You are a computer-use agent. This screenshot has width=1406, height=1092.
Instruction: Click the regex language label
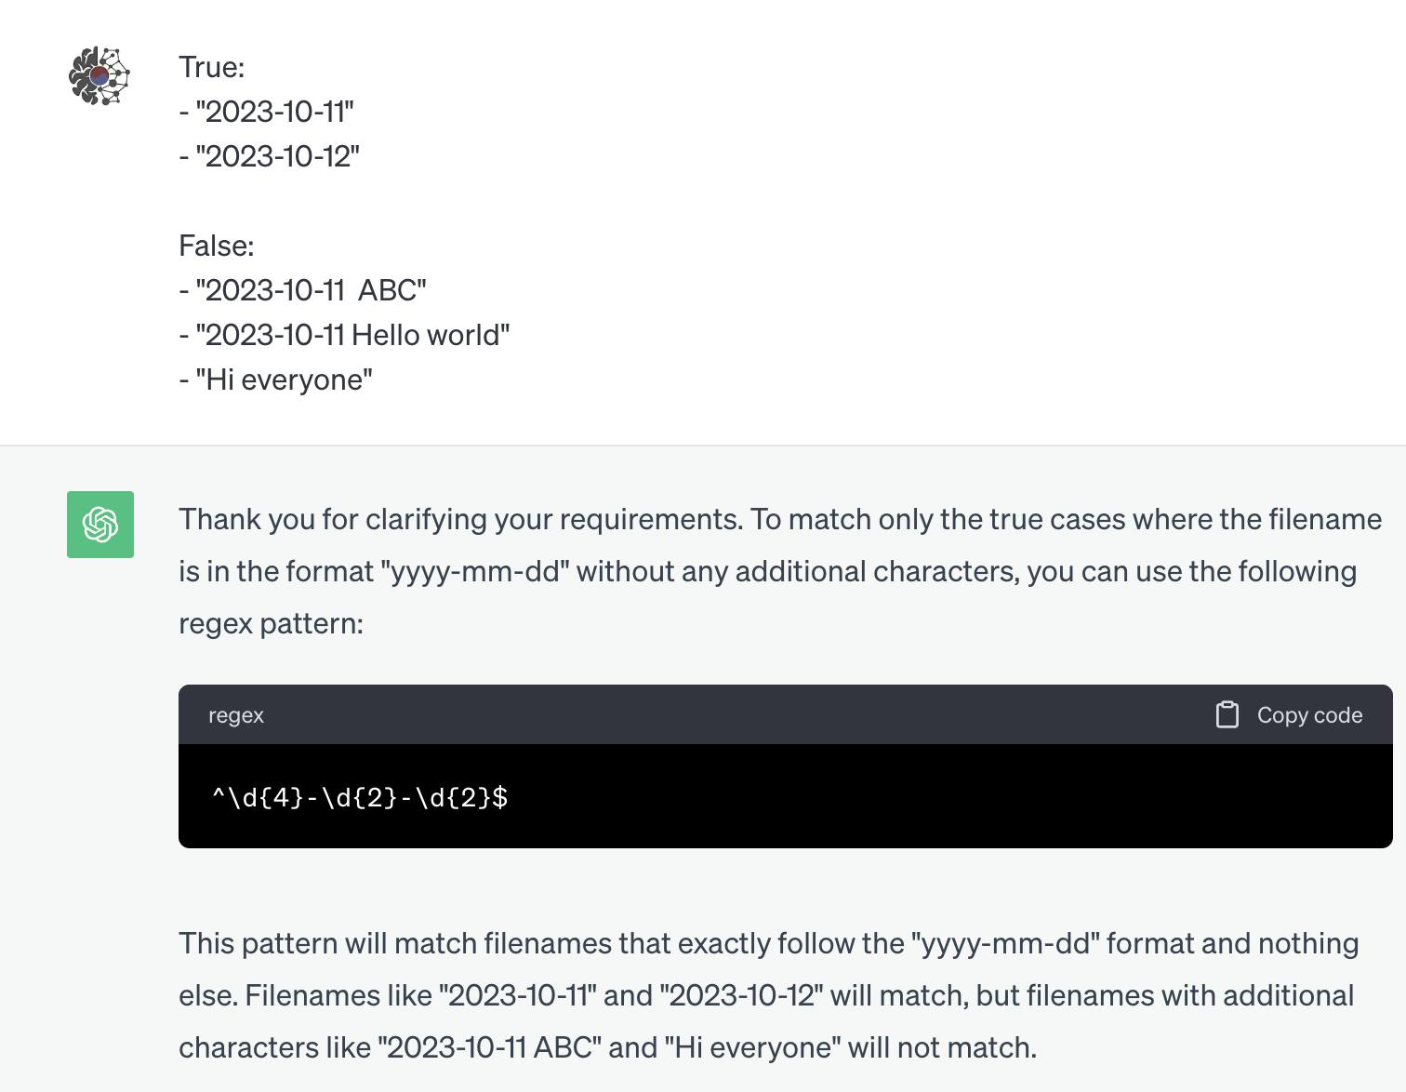[x=236, y=715]
